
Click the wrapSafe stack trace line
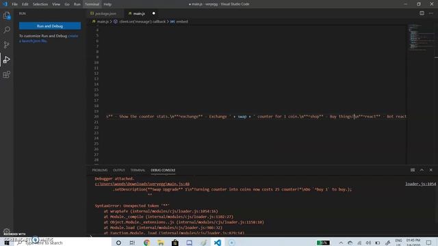pyautogui.click(x=161, y=211)
